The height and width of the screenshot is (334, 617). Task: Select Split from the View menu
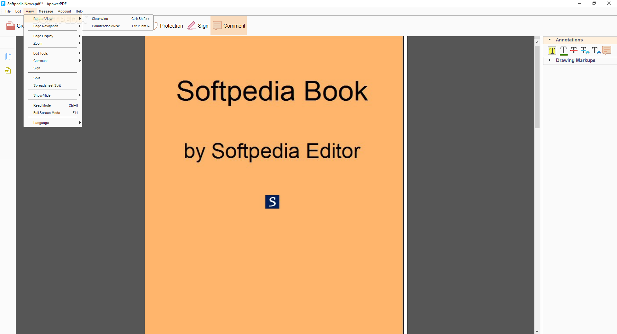pyautogui.click(x=53, y=78)
